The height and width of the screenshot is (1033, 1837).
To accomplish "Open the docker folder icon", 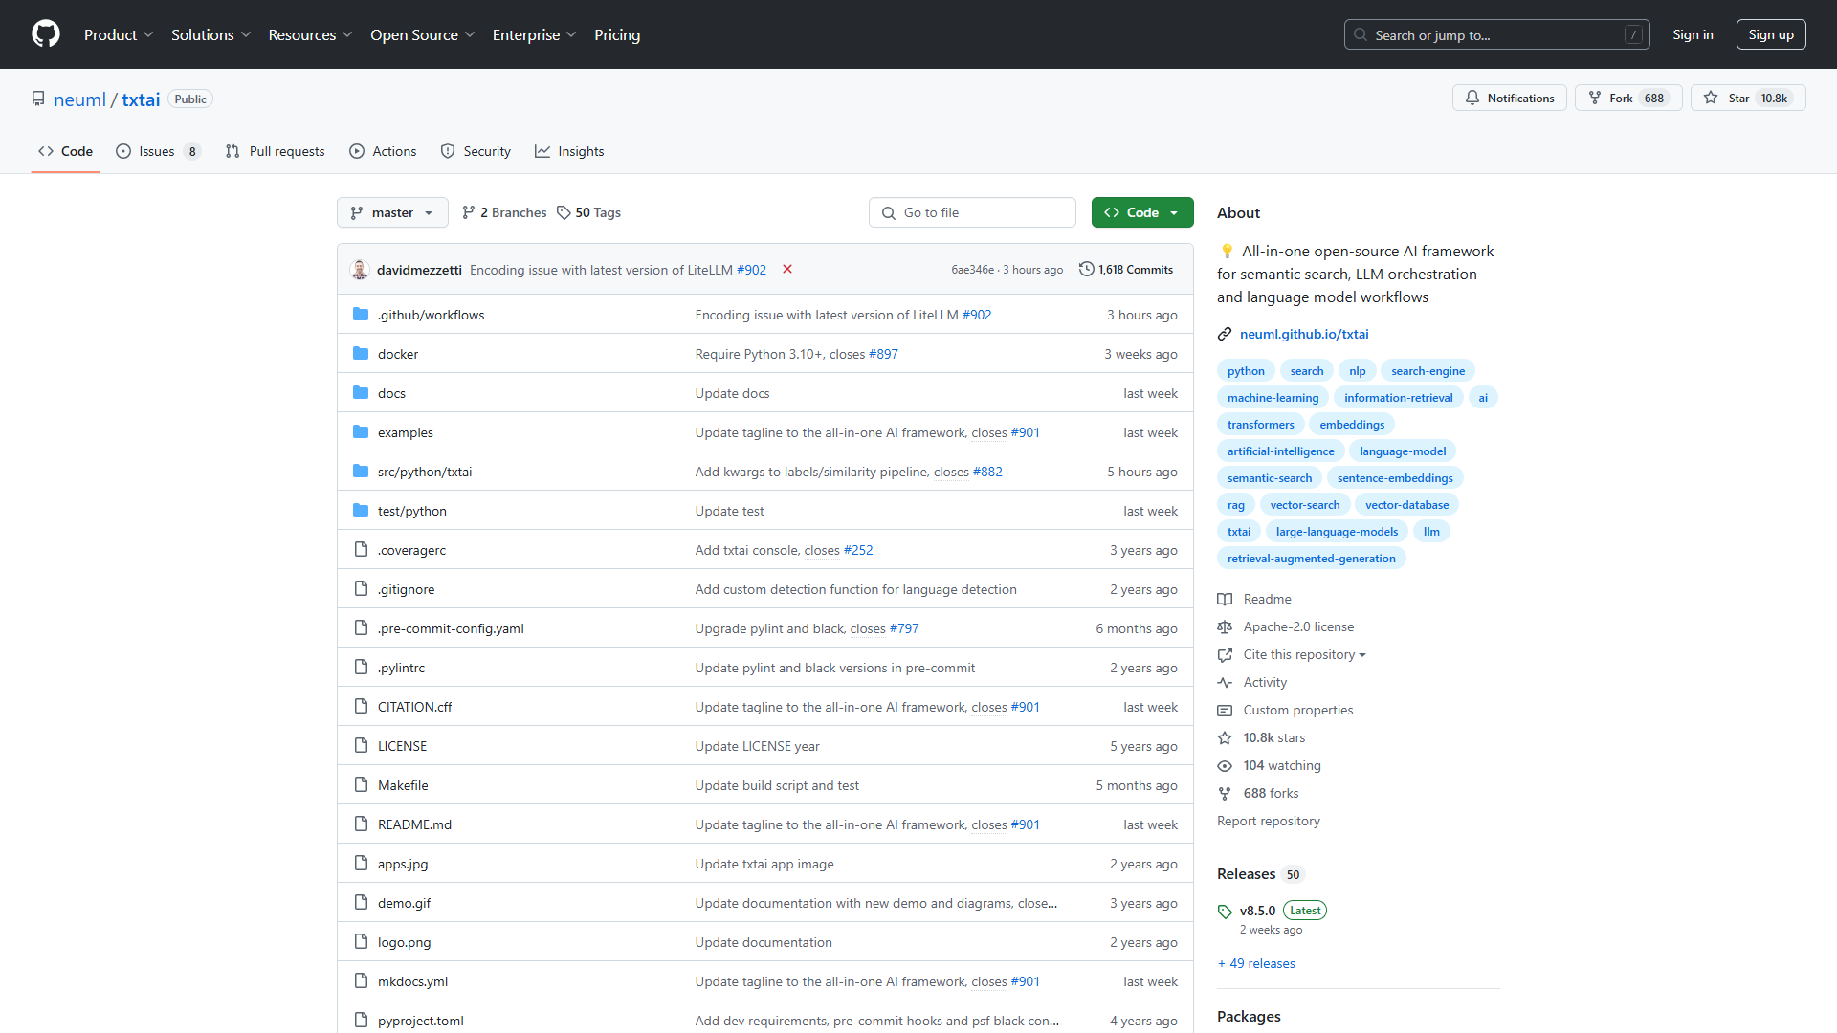I will 361,354.
